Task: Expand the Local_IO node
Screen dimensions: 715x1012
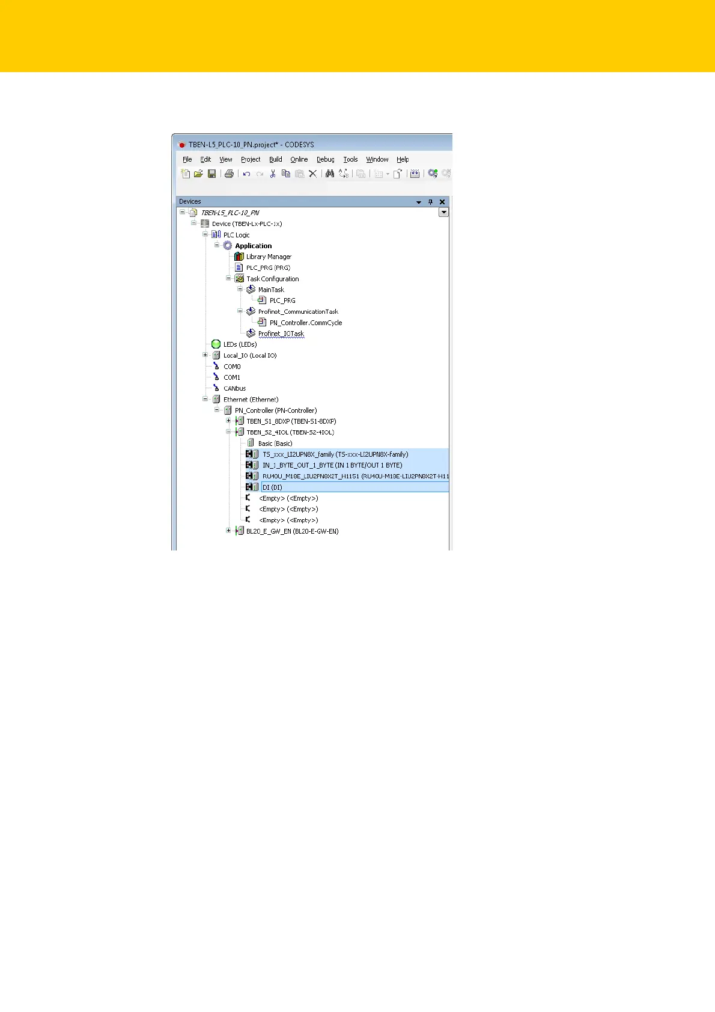Action: (x=205, y=355)
